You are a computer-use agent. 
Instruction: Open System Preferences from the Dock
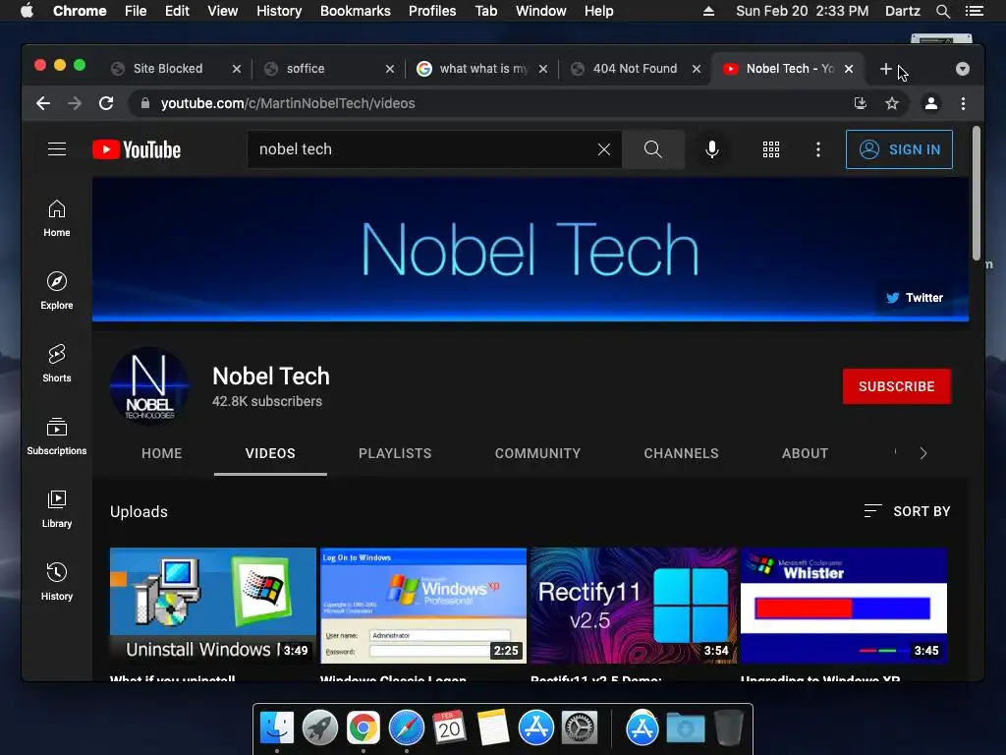click(580, 728)
